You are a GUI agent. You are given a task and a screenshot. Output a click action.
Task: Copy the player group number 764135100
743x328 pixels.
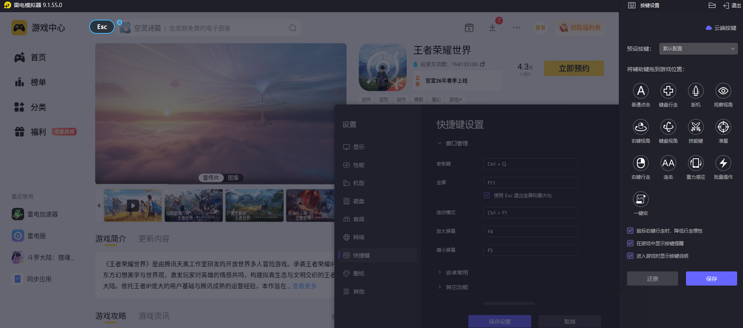click(x=482, y=64)
